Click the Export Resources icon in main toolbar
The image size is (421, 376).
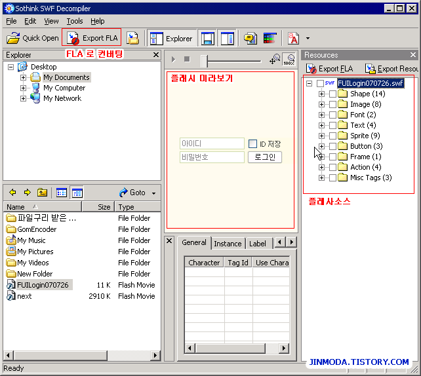132,38
